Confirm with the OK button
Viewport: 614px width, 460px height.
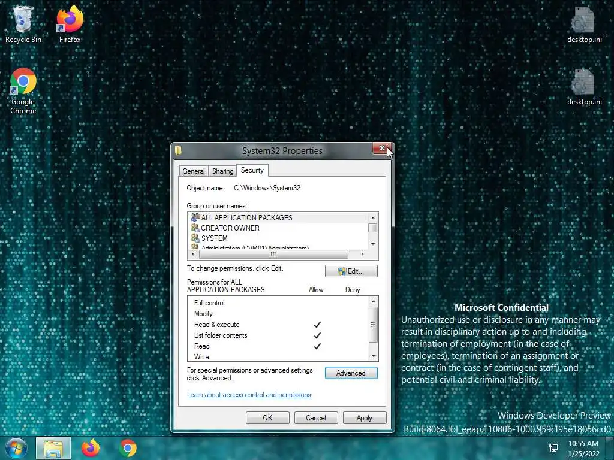tap(267, 417)
